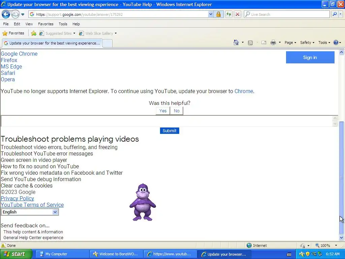Viewport: 345px width, 259px height.
Task: Select the Update your browser tab
Action: [x=52, y=43]
